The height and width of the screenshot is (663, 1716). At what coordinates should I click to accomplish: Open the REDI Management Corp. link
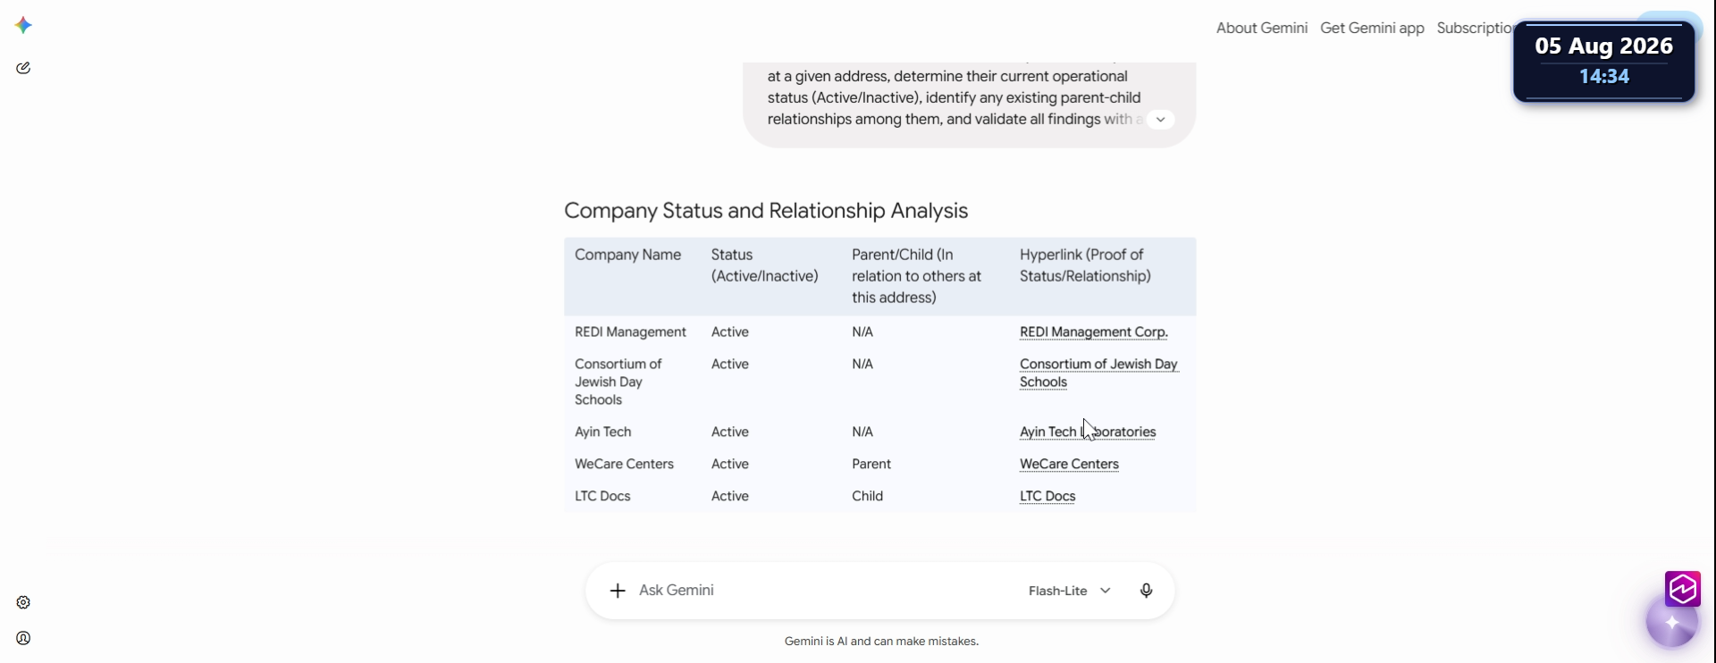[x=1094, y=331]
